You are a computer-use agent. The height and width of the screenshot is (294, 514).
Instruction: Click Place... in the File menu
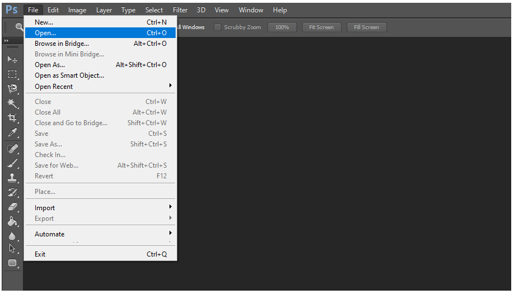tap(100, 192)
